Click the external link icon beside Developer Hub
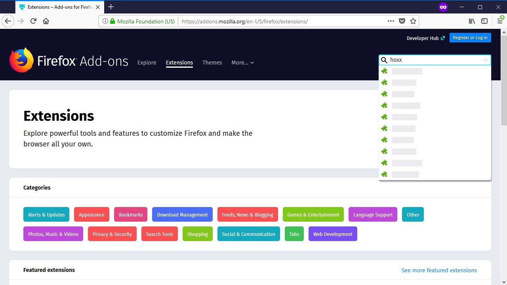Screen dimensions: 507x285 point(443,38)
